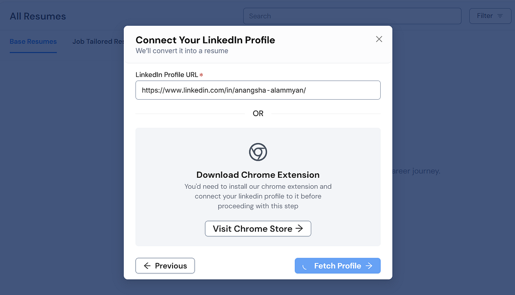The height and width of the screenshot is (295, 515).
Task: Switch to the Base Resumes tab
Action: pos(33,41)
